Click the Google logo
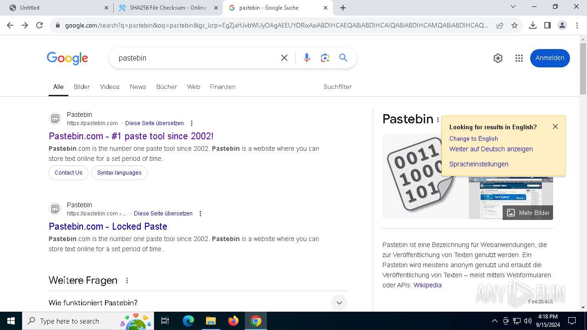This screenshot has height=330, width=587. [x=67, y=58]
